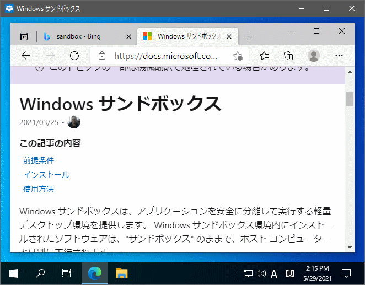Reload the page with the refresh icon

pos(74,56)
